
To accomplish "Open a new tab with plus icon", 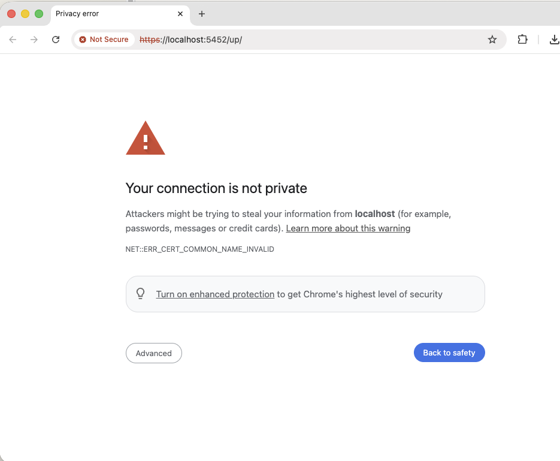I will tap(202, 14).
